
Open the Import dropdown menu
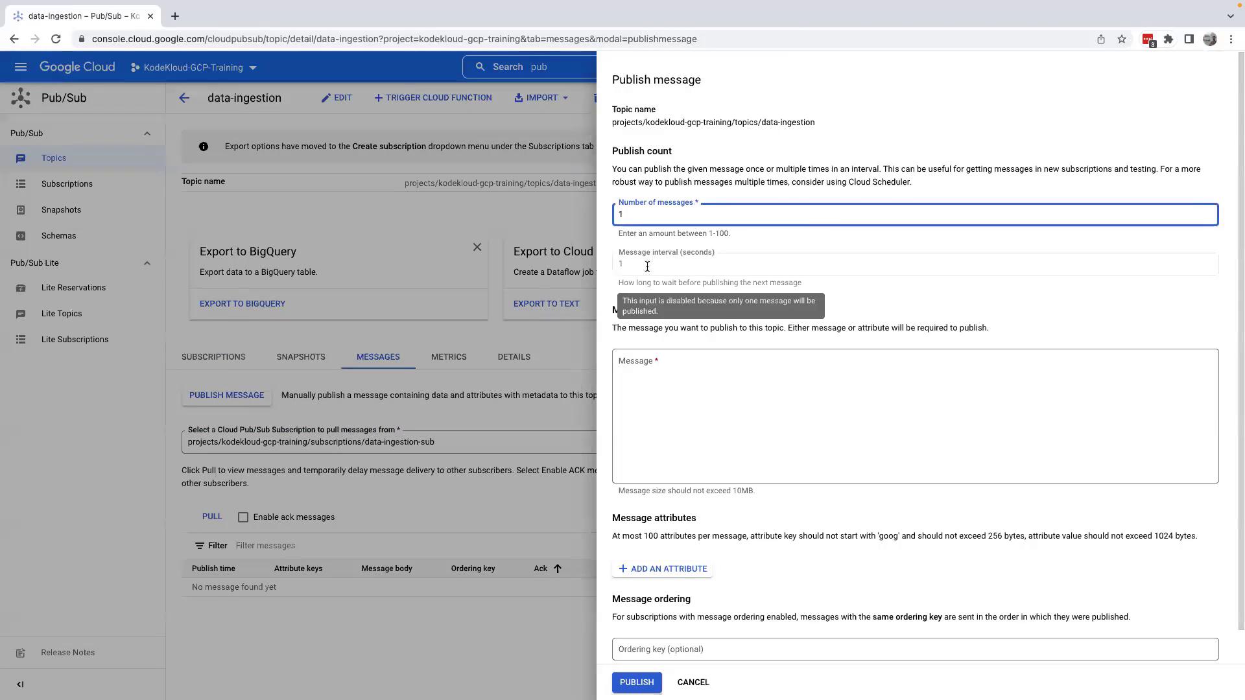tap(542, 98)
